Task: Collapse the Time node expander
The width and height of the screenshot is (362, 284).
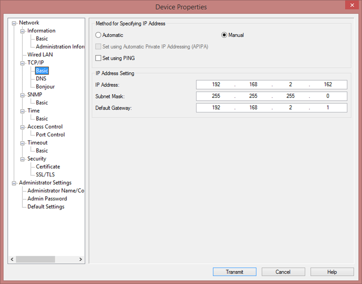Action: click(22, 111)
